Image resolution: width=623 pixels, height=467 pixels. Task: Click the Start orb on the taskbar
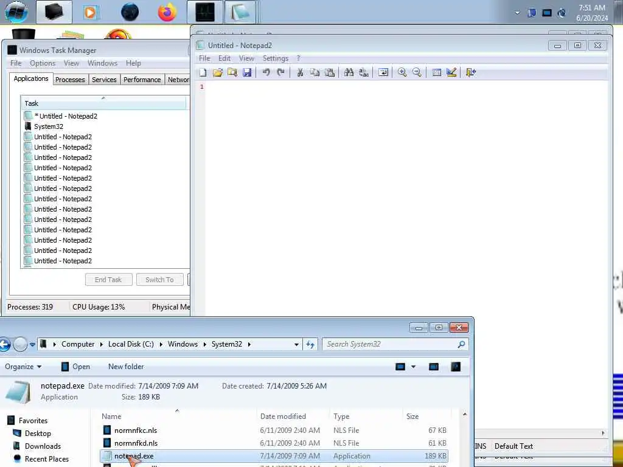[16, 12]
